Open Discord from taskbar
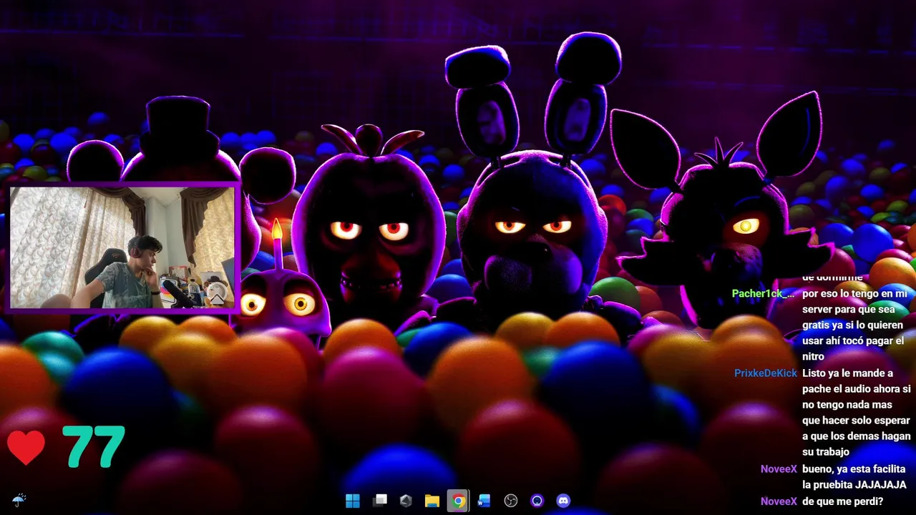The height and width of the screenshot is (515, 916). pyautogui.click(x=563, y=501)
